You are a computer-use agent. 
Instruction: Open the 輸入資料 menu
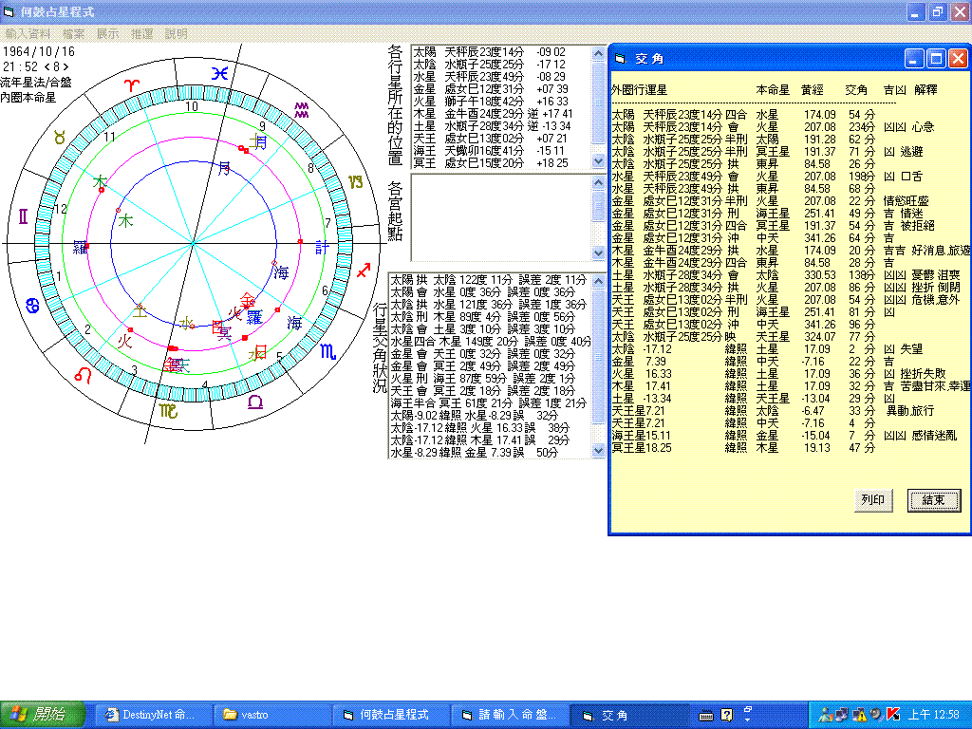coord(28,33)
